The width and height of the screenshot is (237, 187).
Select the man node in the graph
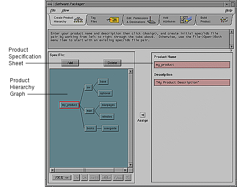pyautogui.click(x=89, y=111)
